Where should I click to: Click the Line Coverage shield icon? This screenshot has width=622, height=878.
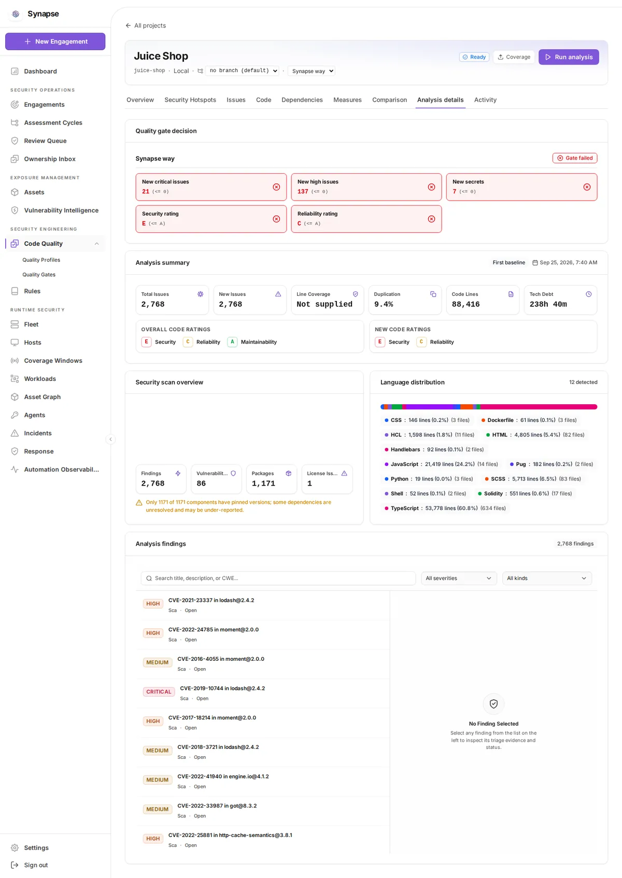point(356,294)
